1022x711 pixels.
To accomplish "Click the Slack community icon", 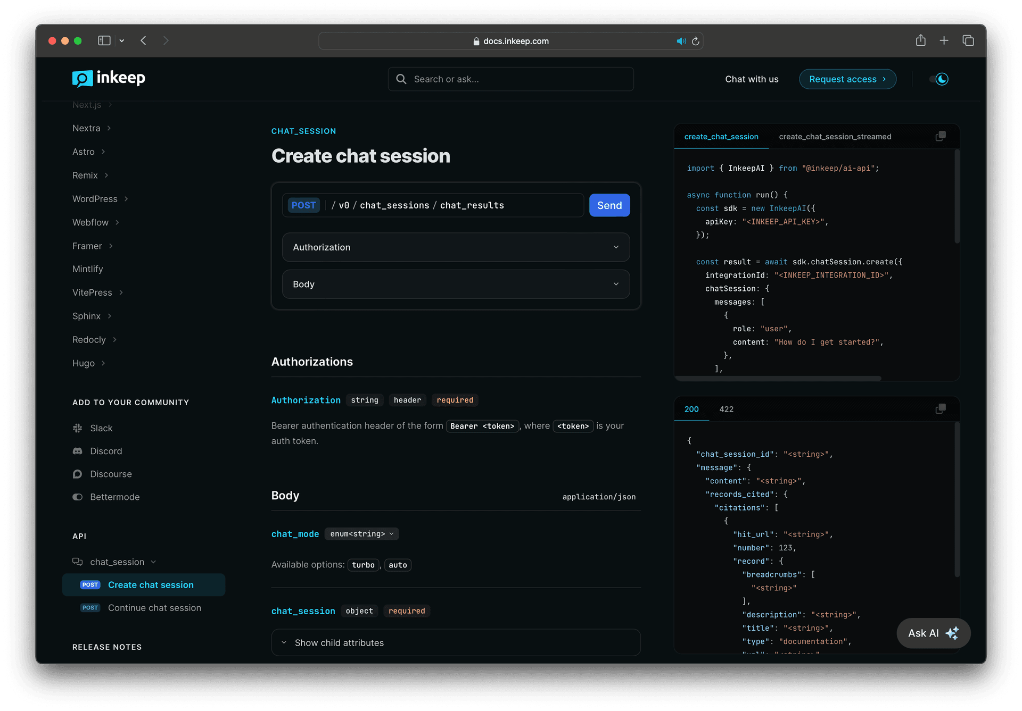I will coord(77,428).
